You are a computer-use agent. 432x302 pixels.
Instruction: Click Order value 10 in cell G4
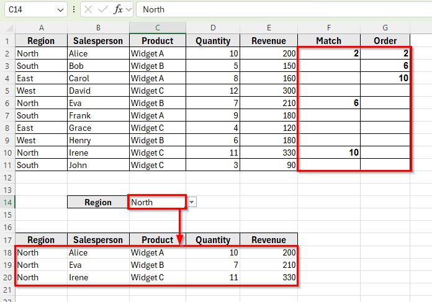pos(385,78)
